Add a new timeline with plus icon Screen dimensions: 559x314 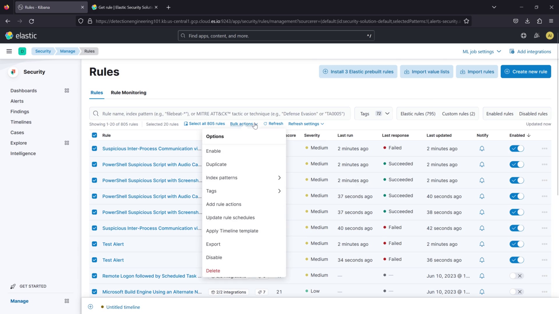(91, 307)
